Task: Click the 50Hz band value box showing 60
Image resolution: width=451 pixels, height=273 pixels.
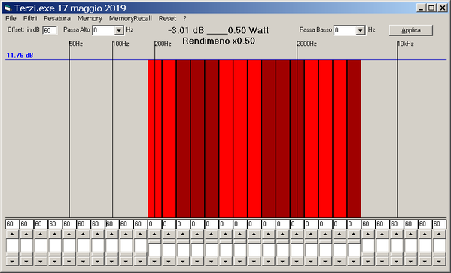Action: tap(69, 224)
